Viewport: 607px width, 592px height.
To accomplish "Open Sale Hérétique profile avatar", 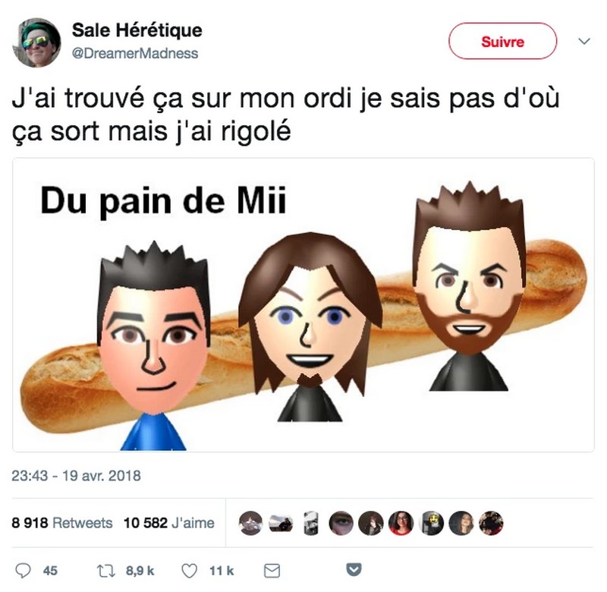I will coord(36,43).
